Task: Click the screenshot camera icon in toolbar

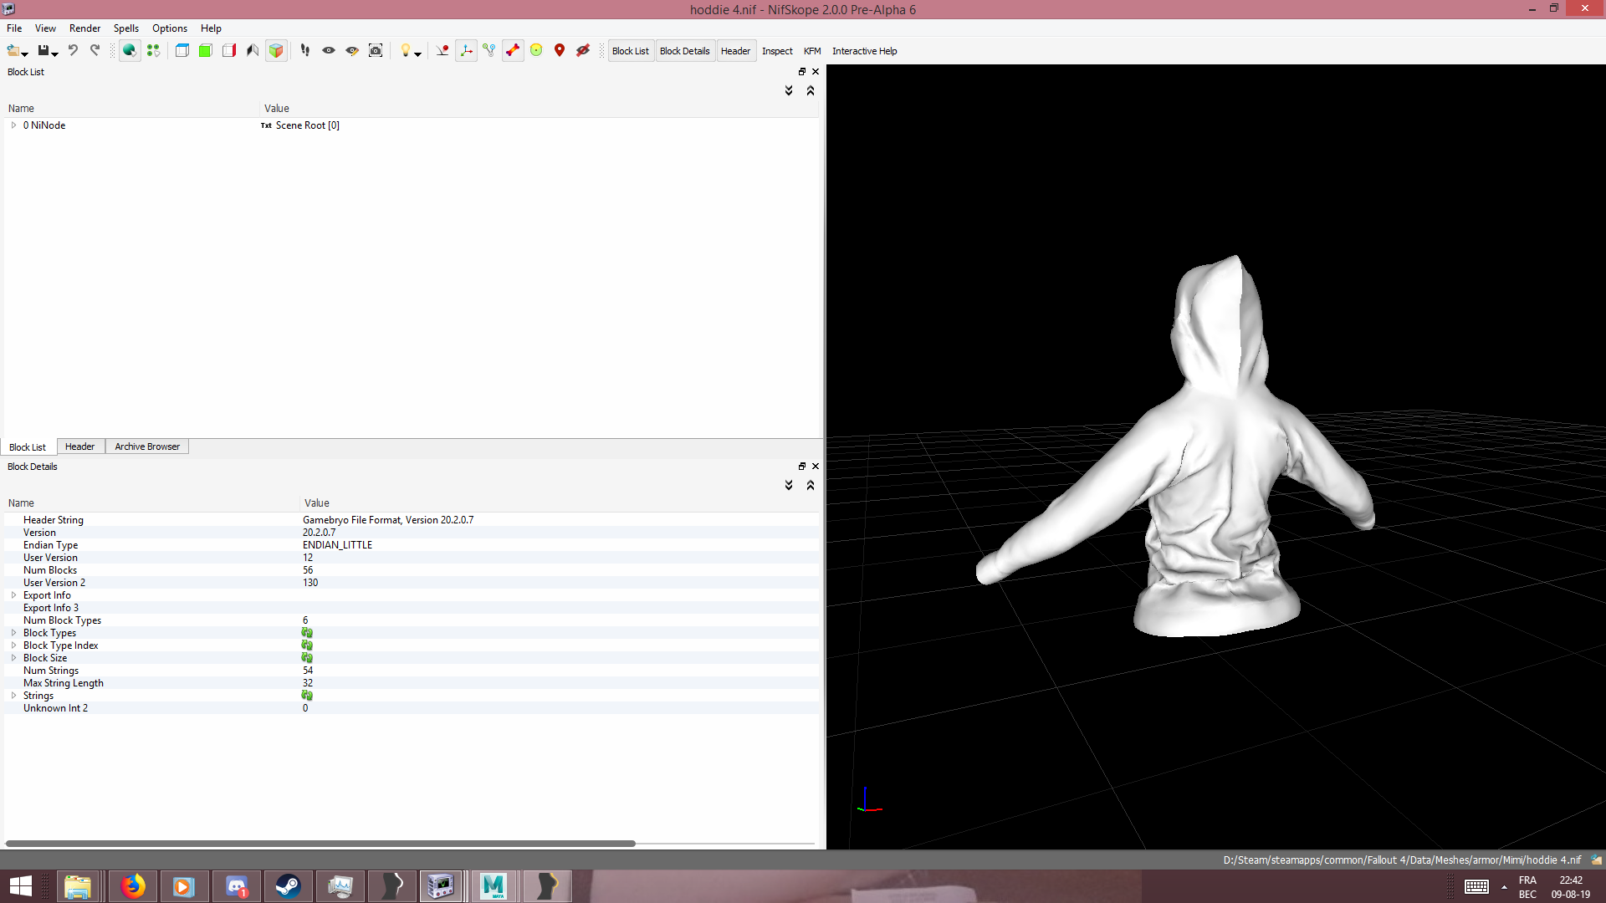Action: click(x=376, y=51)
